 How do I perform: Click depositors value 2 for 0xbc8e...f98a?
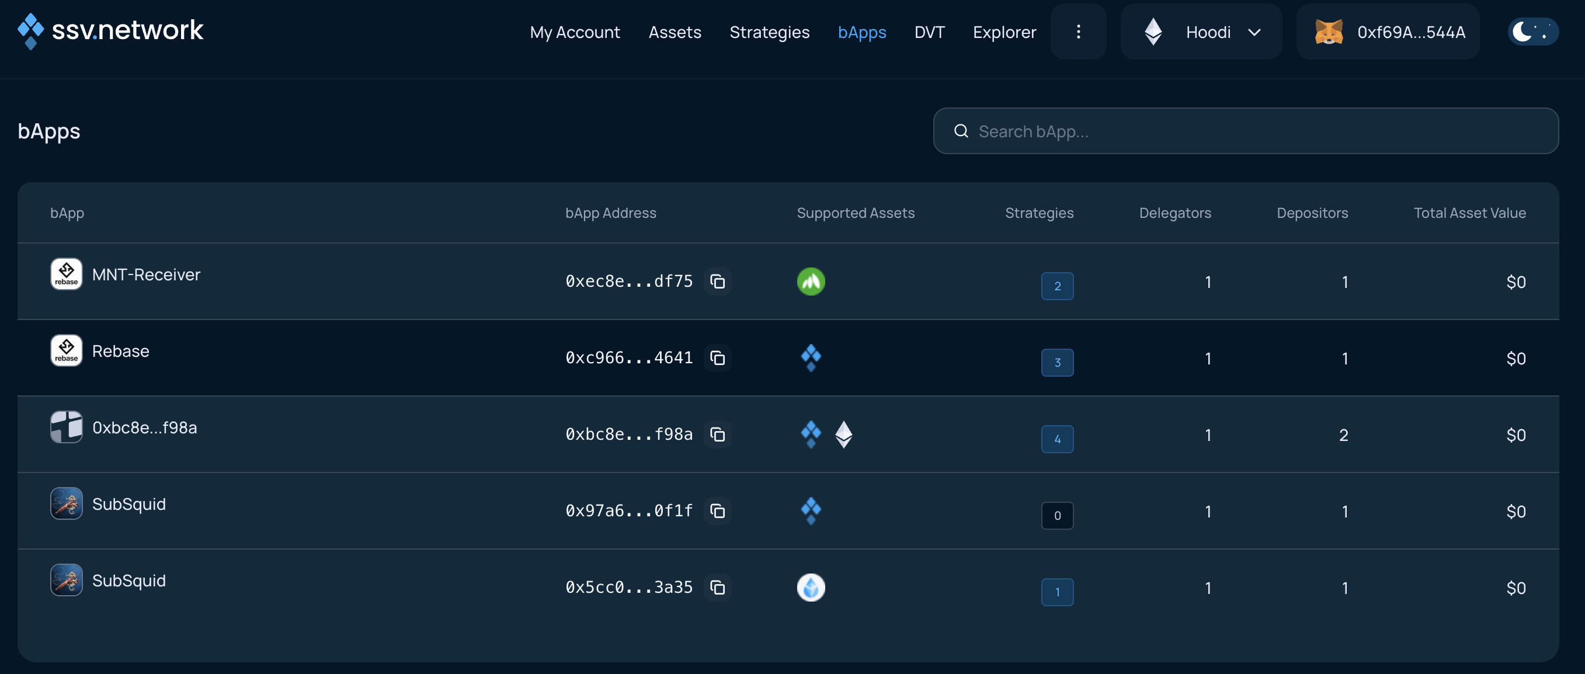(1343, 435)
